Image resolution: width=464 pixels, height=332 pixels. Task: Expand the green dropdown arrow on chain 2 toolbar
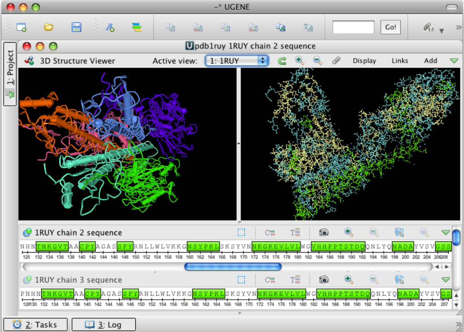coord(446,232)
